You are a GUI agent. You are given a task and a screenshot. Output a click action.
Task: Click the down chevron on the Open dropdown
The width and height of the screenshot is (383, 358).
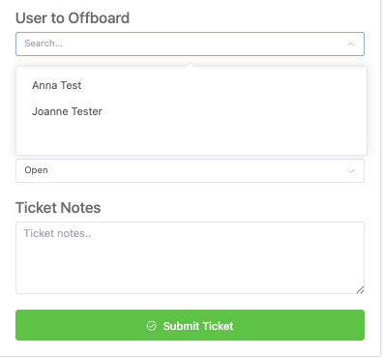point(351,171)
